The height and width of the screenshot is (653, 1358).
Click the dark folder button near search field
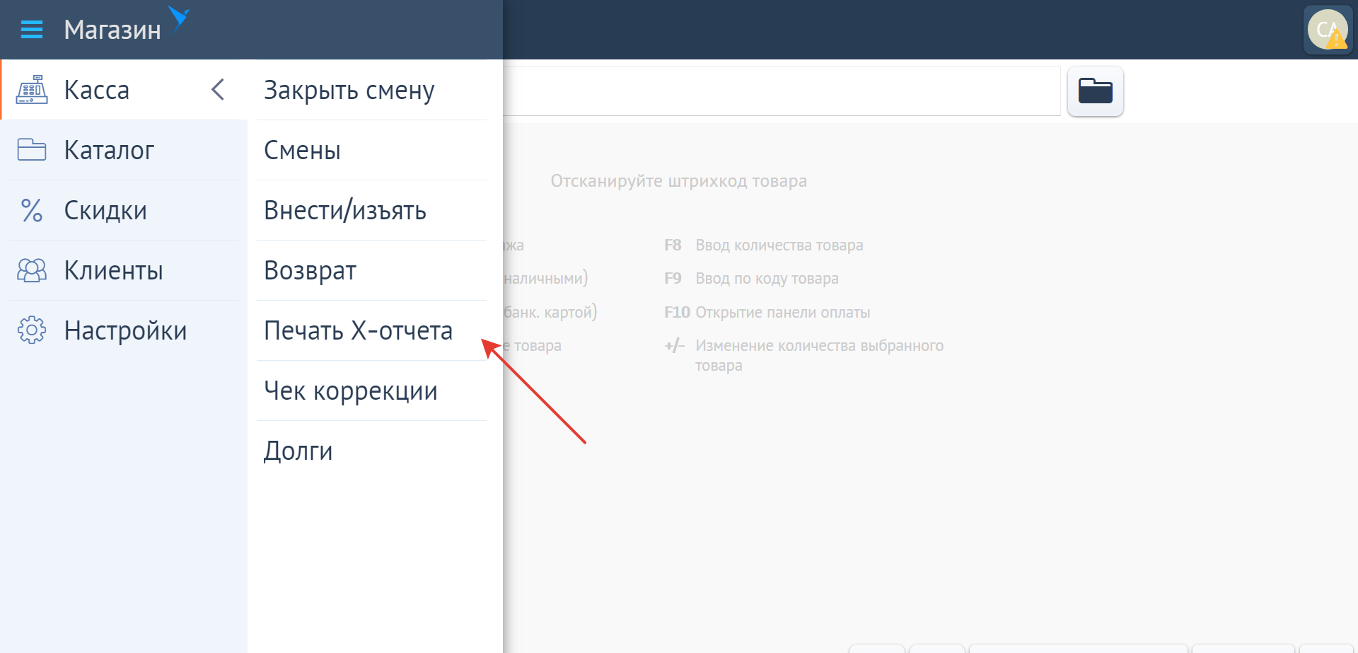[1095, 91]
